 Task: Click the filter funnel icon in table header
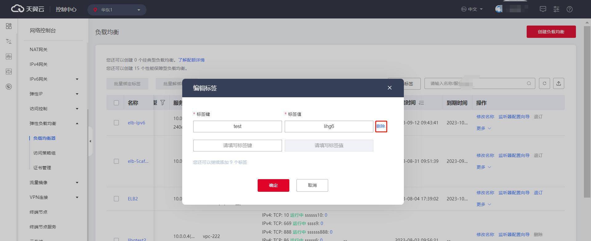[163, 102]
